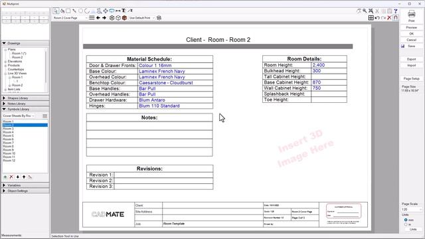Toggle the grid icon in top-right toolbar
Viewport: 425px width, 239px height.
click(x=371, y=18)
